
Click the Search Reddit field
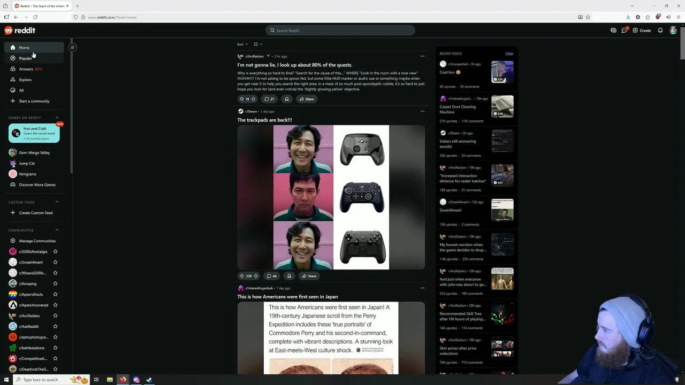coord(340,30)
